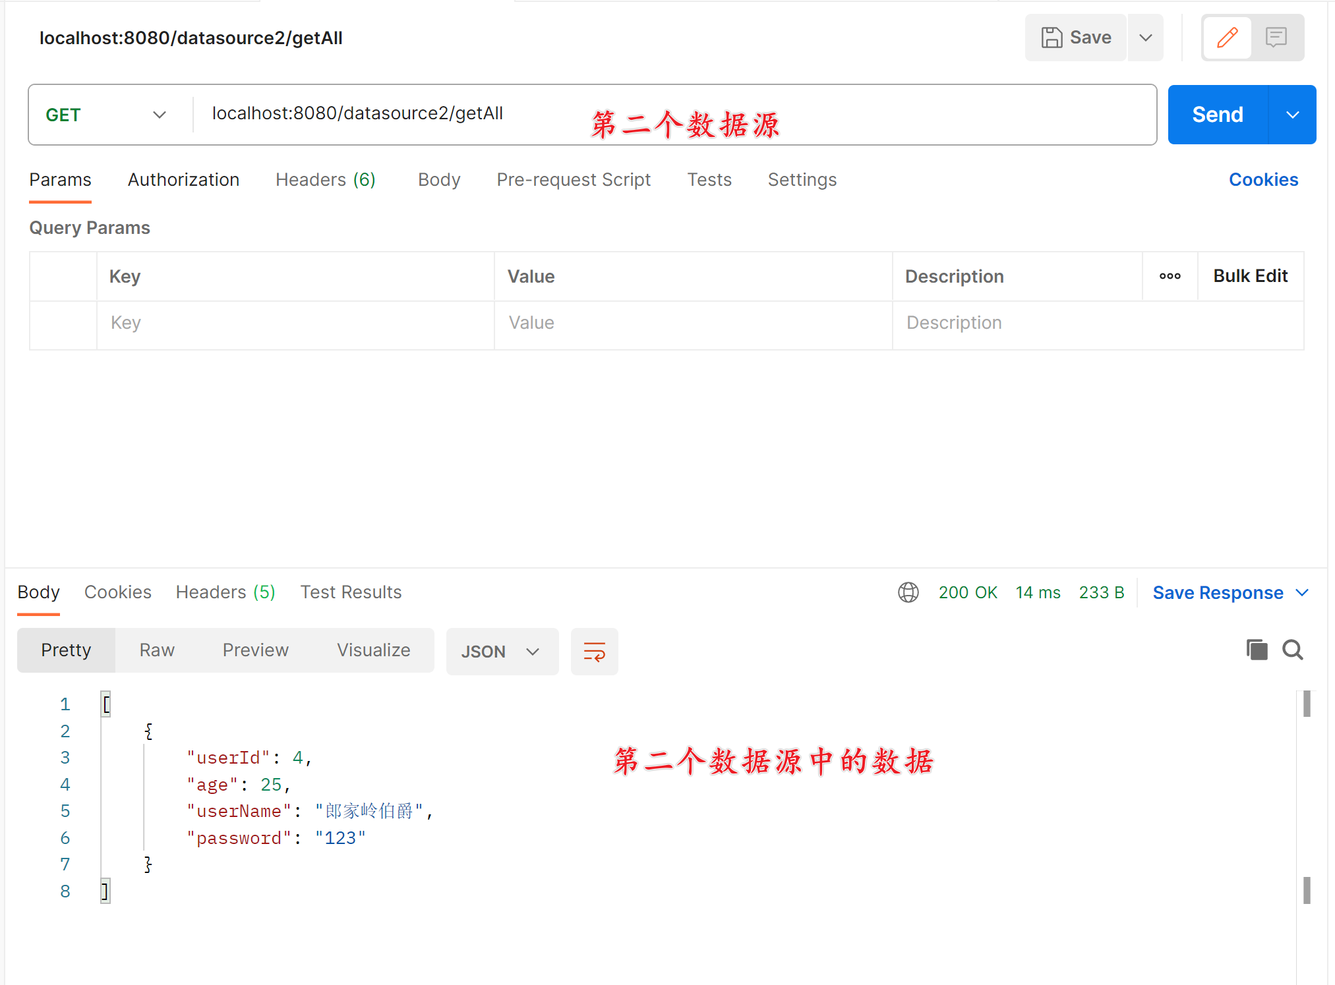Click the pencil edit icon
The height and width of the screenshot is (985, 1335).
1227,38
